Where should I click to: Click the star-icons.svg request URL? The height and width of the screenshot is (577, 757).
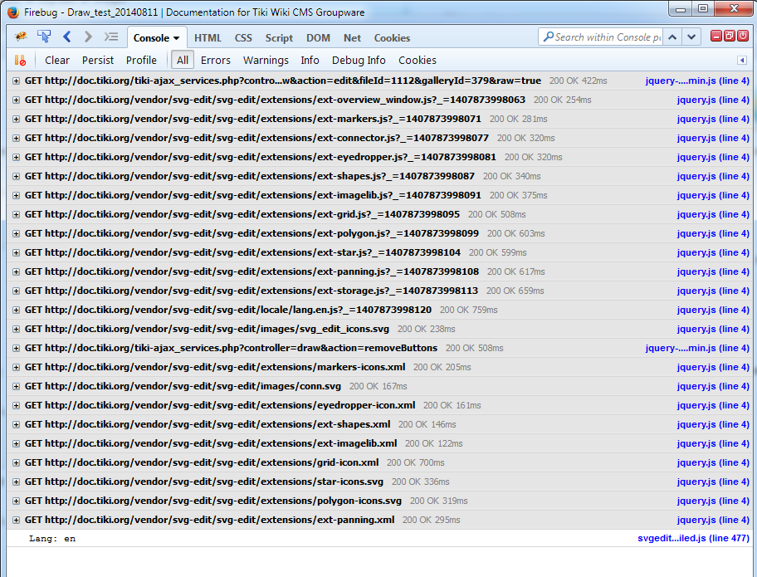tap(203, 482)
